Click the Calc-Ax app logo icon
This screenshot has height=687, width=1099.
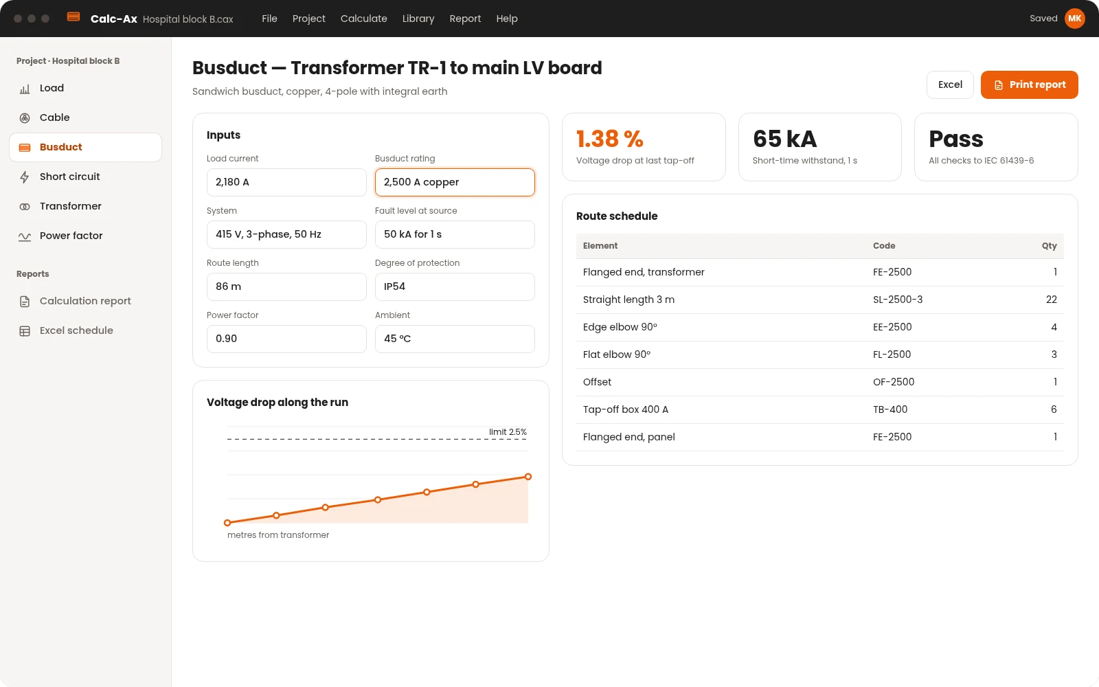(73, 17)
